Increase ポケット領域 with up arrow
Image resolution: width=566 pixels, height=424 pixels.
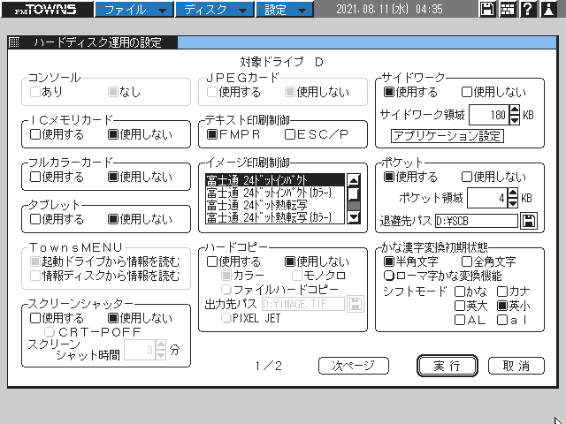pyautogui.click(x=513, y=193)
